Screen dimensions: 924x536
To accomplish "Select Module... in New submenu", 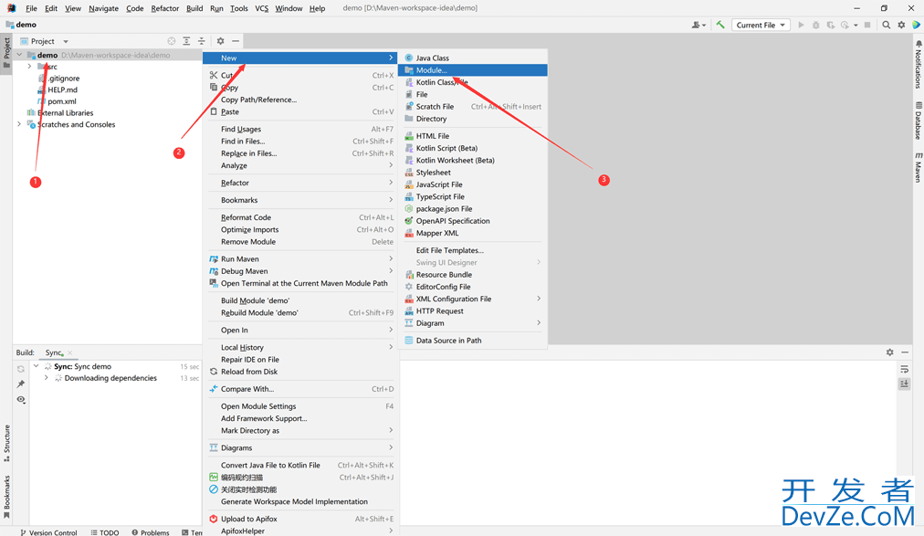I will 473,70.
